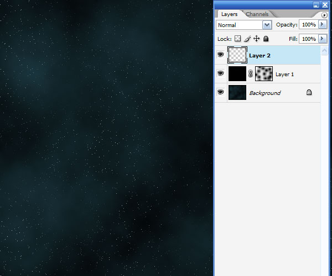Click the Fill value field
This screenshot has width=332, height=276.
point(309,39)
